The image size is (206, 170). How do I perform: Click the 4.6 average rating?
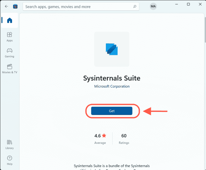point(97,136)
